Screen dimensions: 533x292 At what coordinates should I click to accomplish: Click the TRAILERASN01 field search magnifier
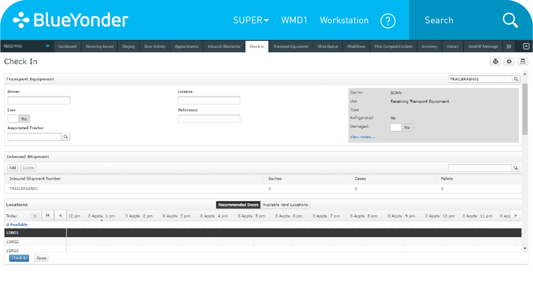point(516,79)
